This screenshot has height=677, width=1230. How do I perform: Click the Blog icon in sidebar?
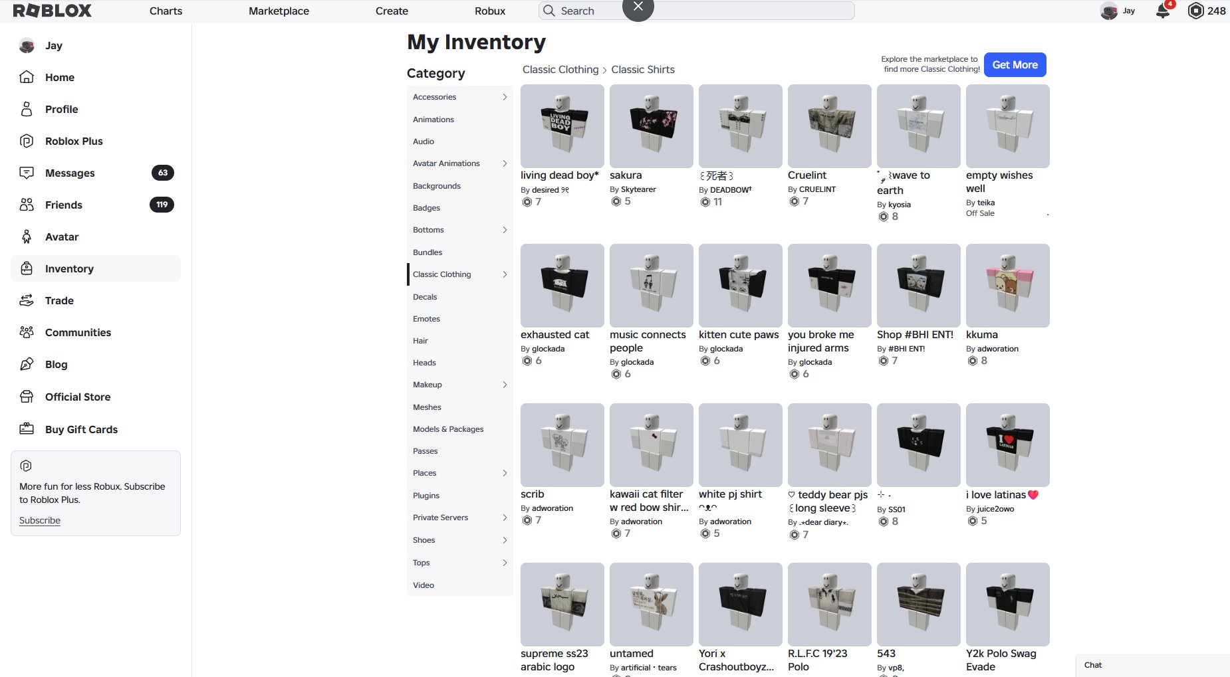27,364
